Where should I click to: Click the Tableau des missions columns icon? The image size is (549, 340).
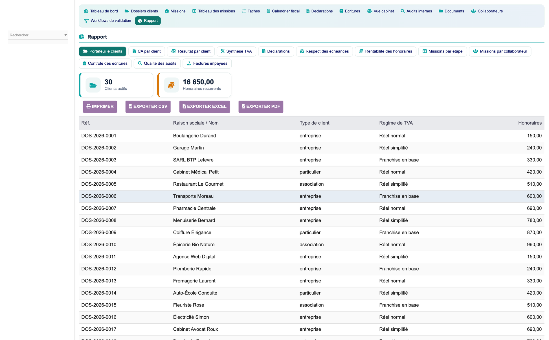pyautogui.click(x=194, y=11)
